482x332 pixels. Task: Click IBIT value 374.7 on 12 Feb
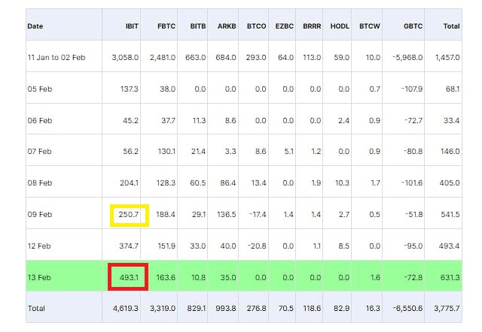tap(129, 246)
